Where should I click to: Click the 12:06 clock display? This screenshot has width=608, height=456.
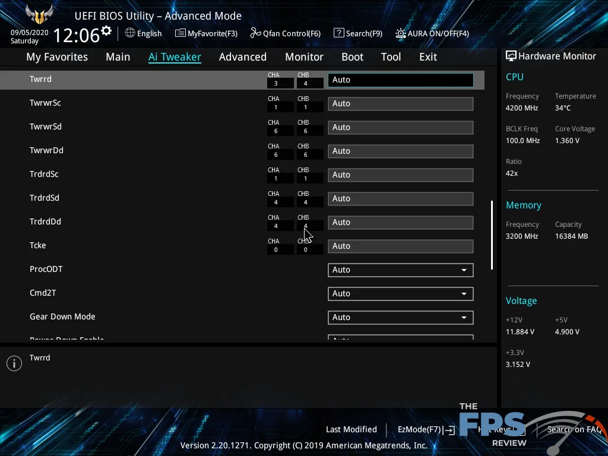pyautogui.click(x=77, y=36)
